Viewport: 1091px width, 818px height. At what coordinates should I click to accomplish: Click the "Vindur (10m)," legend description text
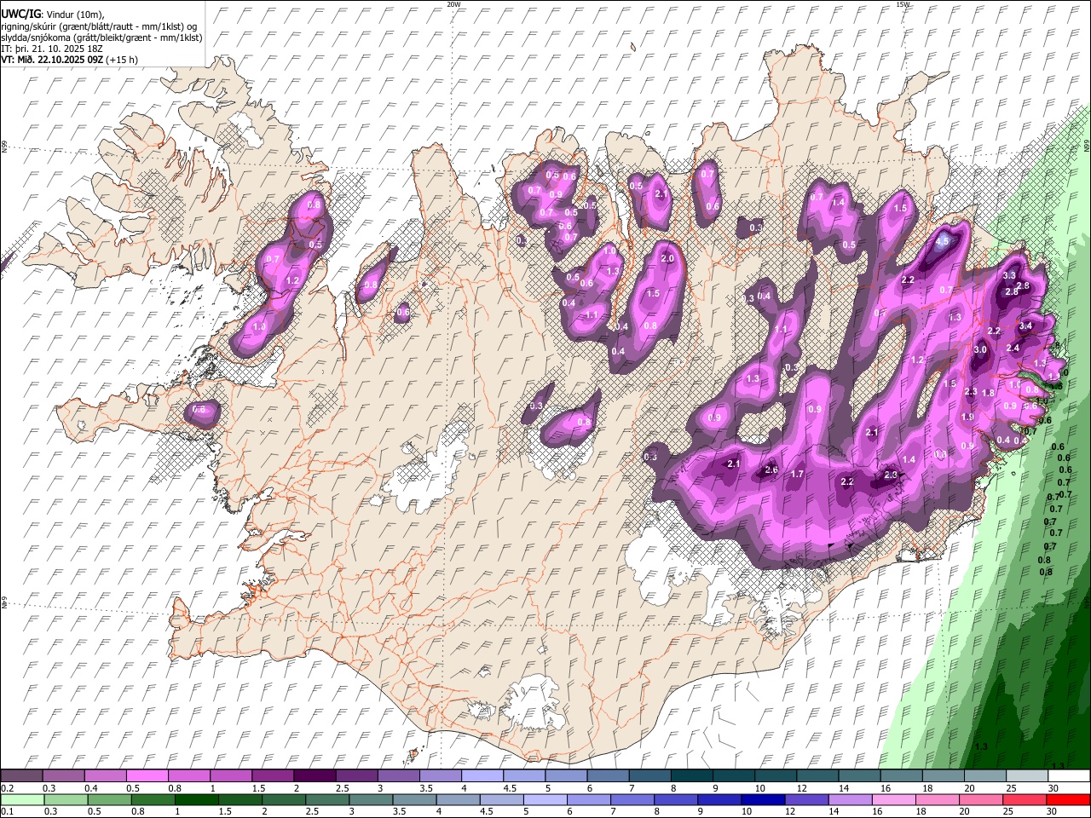74,14
